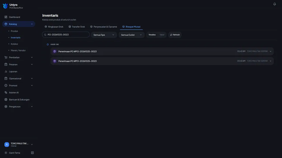This screenshot has height=158, width=282.
Task: Expand the Pembelian menu chevron
Action: click(x=32, y=57)
